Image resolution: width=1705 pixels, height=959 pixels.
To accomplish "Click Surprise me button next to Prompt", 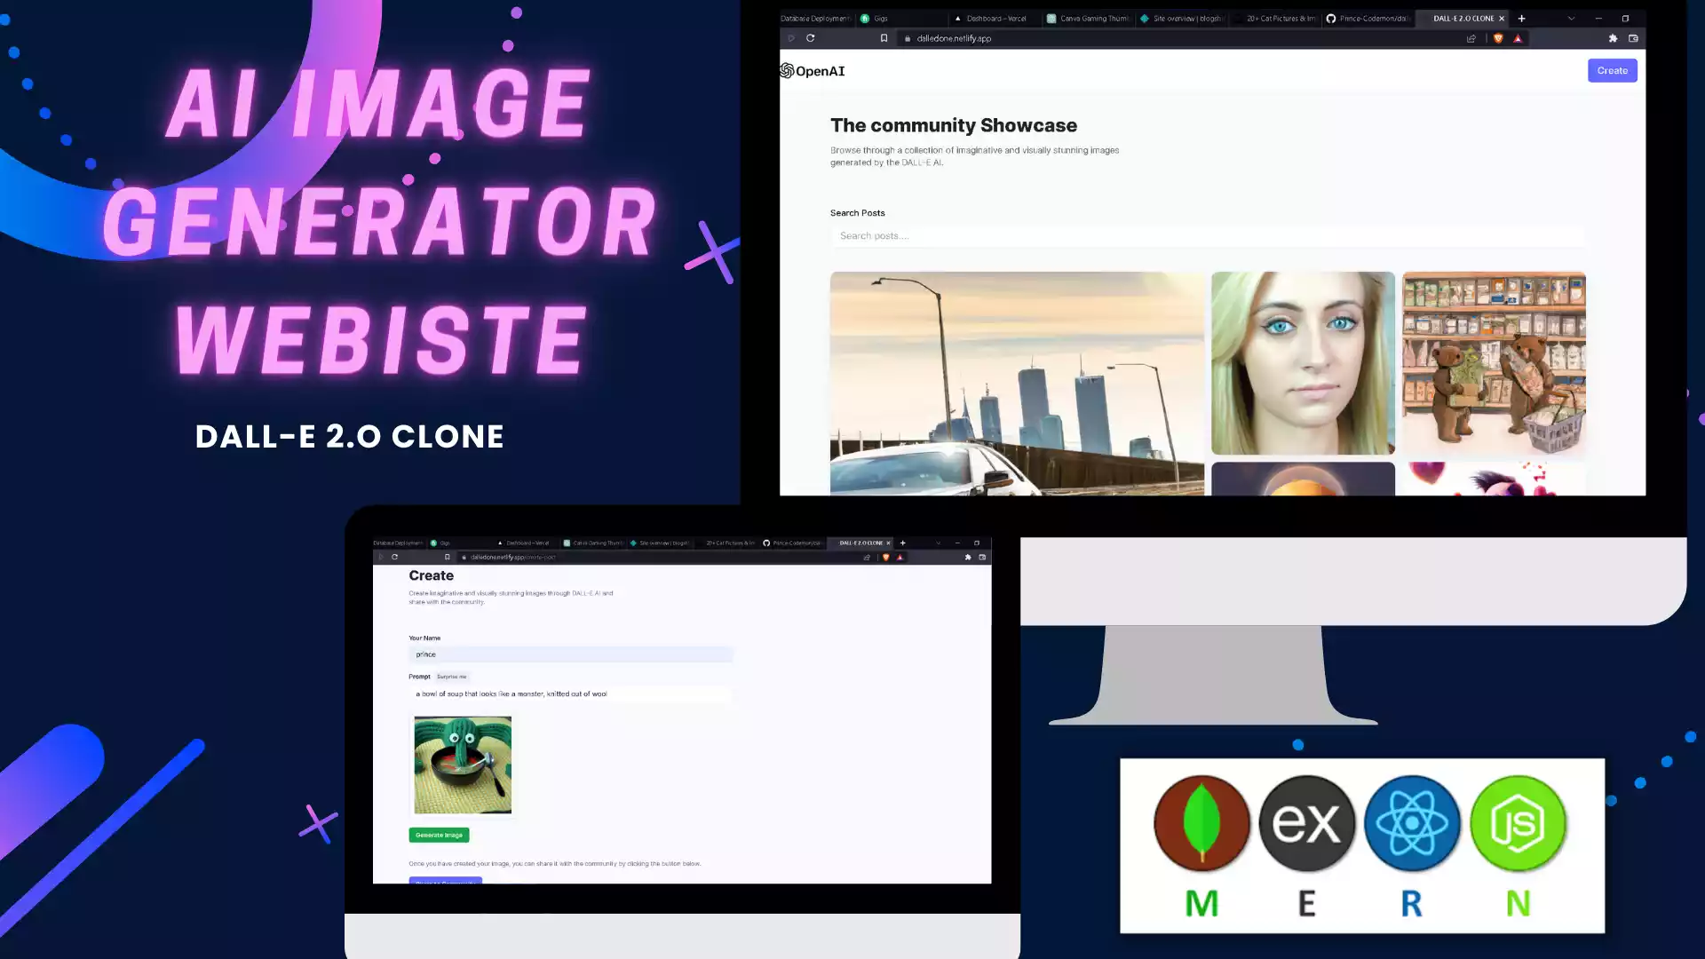I will point(451,677).
